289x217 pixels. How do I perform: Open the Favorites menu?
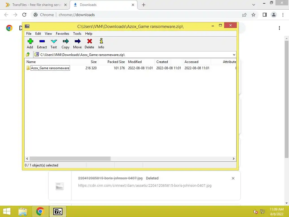tap(62, 34)
